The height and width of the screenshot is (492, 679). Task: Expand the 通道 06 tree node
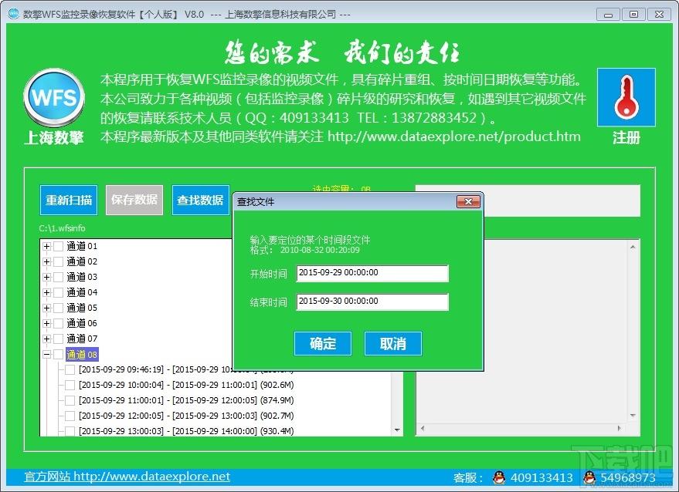tap(47, 323)
